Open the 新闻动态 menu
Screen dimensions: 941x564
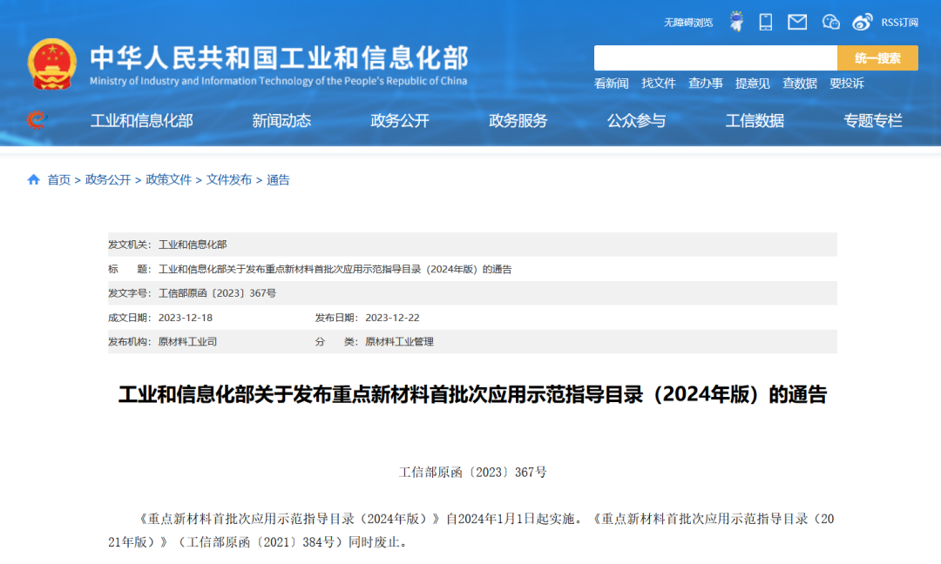281,121
